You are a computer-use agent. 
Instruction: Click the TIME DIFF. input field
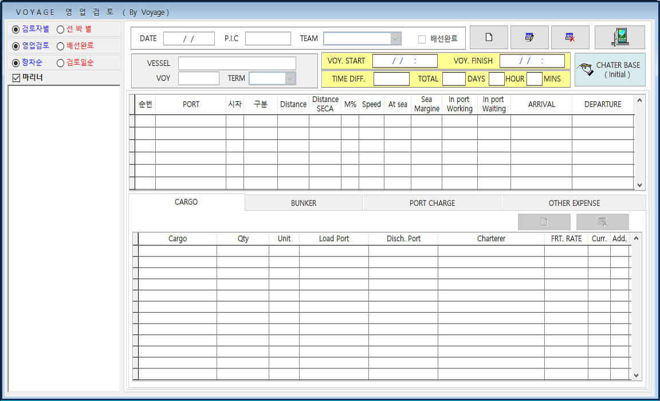pos(391,78)
